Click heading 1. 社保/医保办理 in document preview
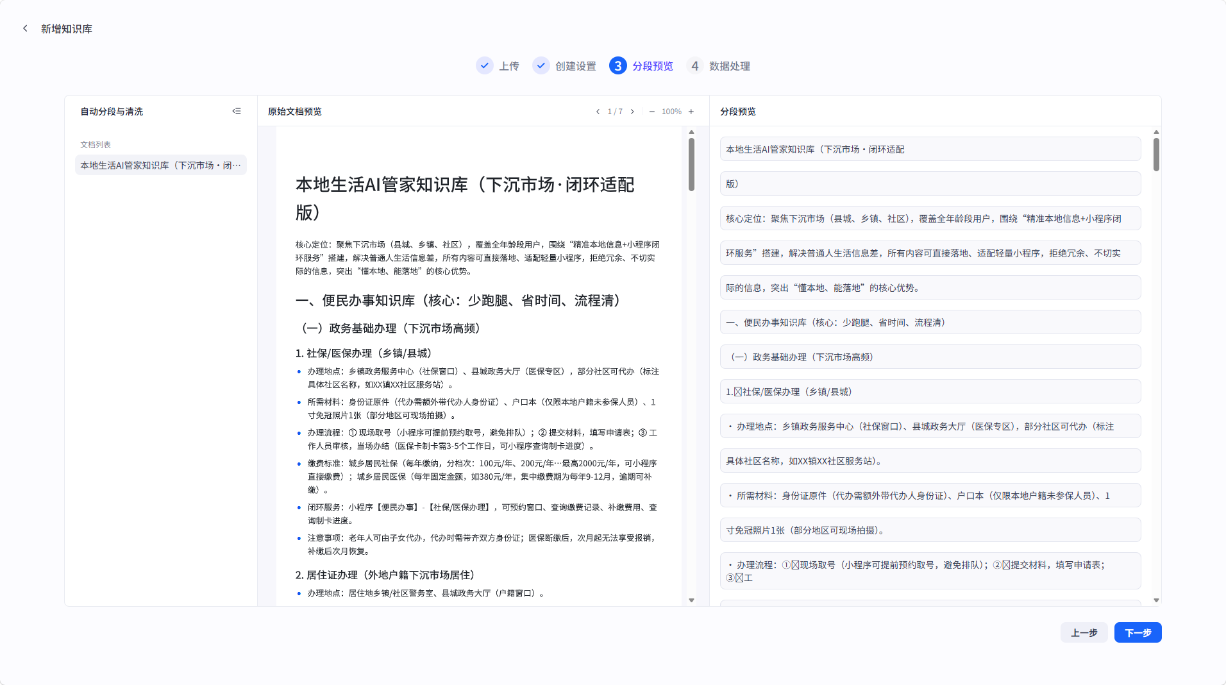Viewport: 1226px width, 685px height. tap(365, 353)
